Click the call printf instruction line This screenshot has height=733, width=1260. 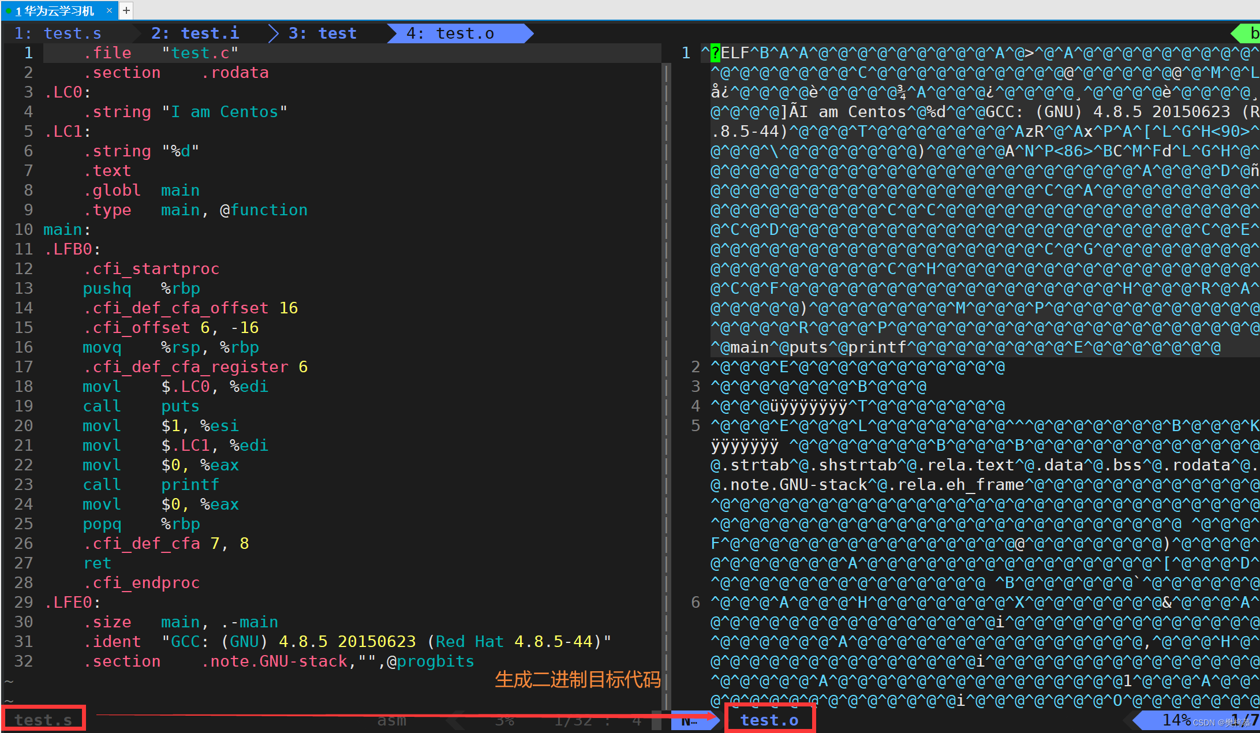[151, 485]
